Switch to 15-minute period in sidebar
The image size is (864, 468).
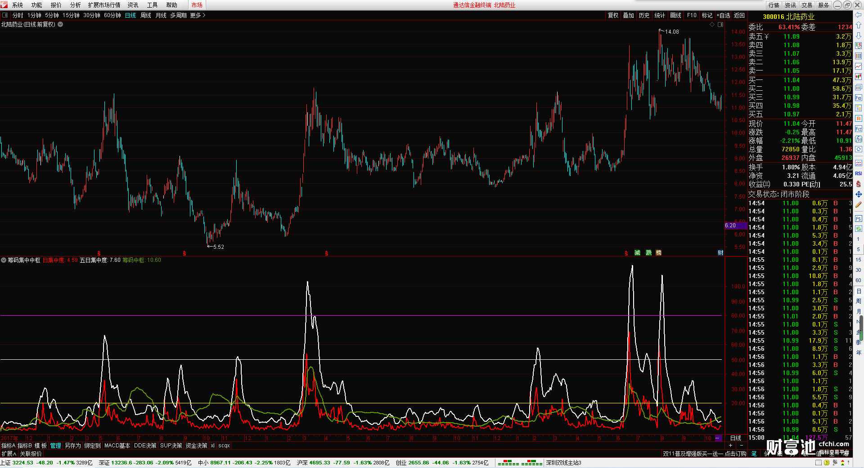858,260
